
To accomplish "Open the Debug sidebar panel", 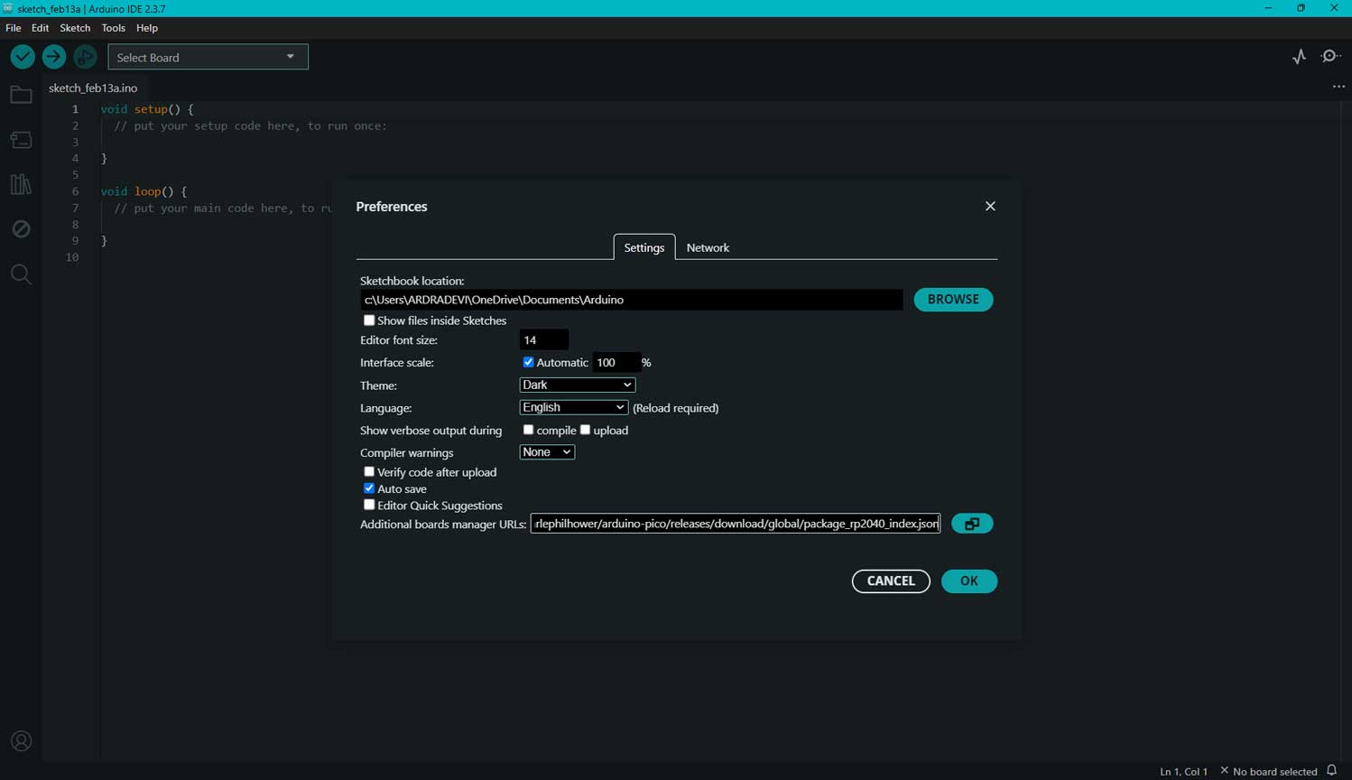I will tap(21, 229).
